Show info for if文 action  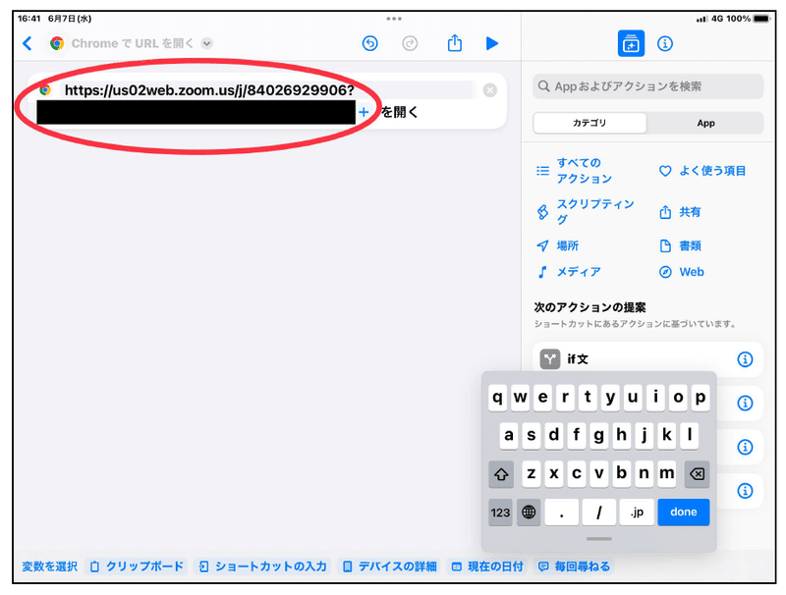coord(745,358)
